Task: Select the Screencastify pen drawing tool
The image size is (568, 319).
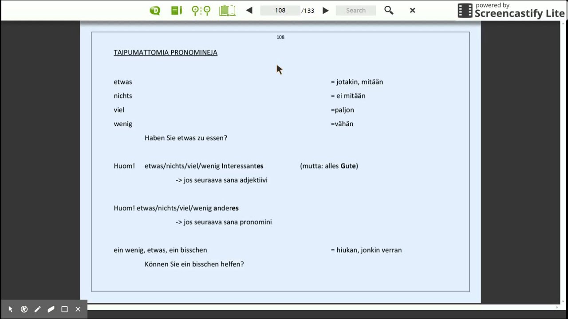Action: pyautogui.click(x=37, y=309)
